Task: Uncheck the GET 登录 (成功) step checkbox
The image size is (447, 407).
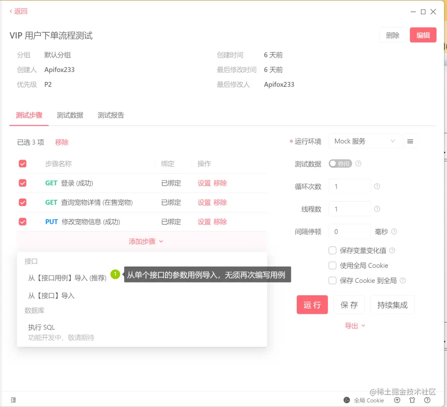Action: [22, 183]
